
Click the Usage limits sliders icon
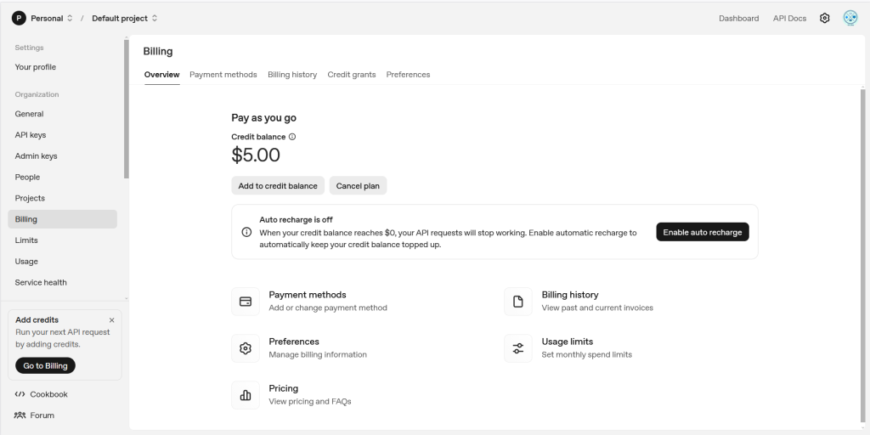(x=518, y=348)
